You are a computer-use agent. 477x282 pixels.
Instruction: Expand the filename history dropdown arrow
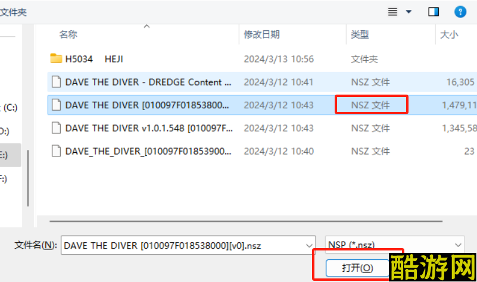tap(310, 246)
